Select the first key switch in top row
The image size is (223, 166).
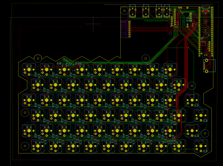[x=29, y=70]
